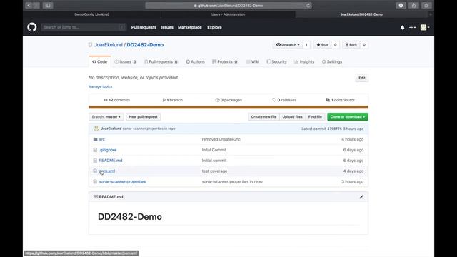The image size is (457, 257).
Task: View the 0 packages link
Action: tap(228, 100)
